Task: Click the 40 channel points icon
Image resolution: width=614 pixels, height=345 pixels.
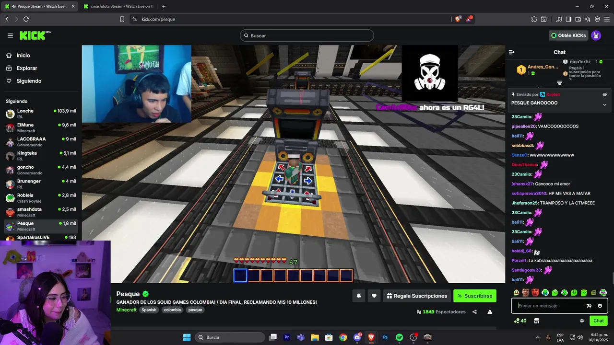Action: [520, 321]
